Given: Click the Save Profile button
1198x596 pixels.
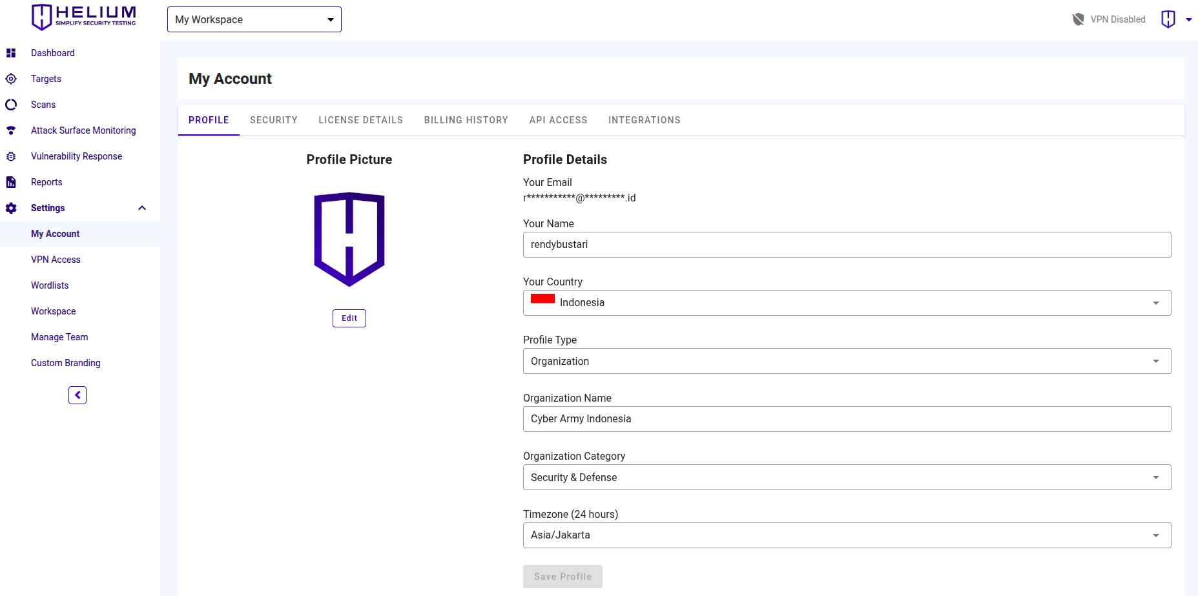Looking at the screenshot, I should [562, 576].
